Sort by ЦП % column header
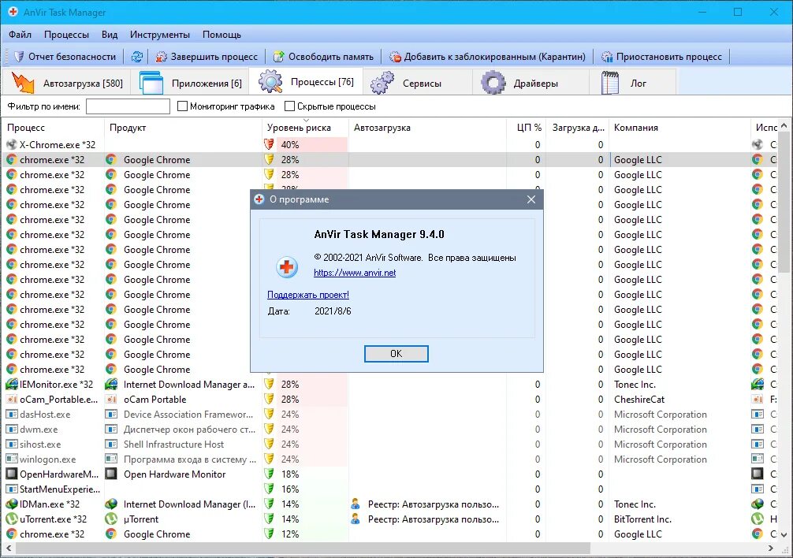Viewport: 793px width, 558px height. coord(527,128)
